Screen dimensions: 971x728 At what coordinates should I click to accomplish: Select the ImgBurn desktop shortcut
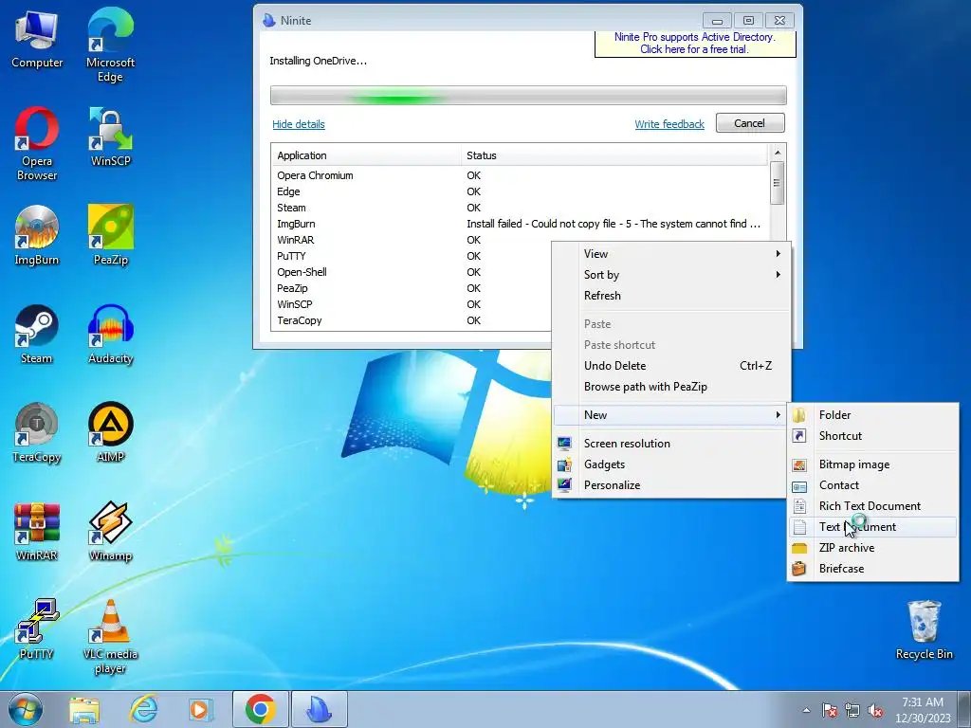pos(37,235)
